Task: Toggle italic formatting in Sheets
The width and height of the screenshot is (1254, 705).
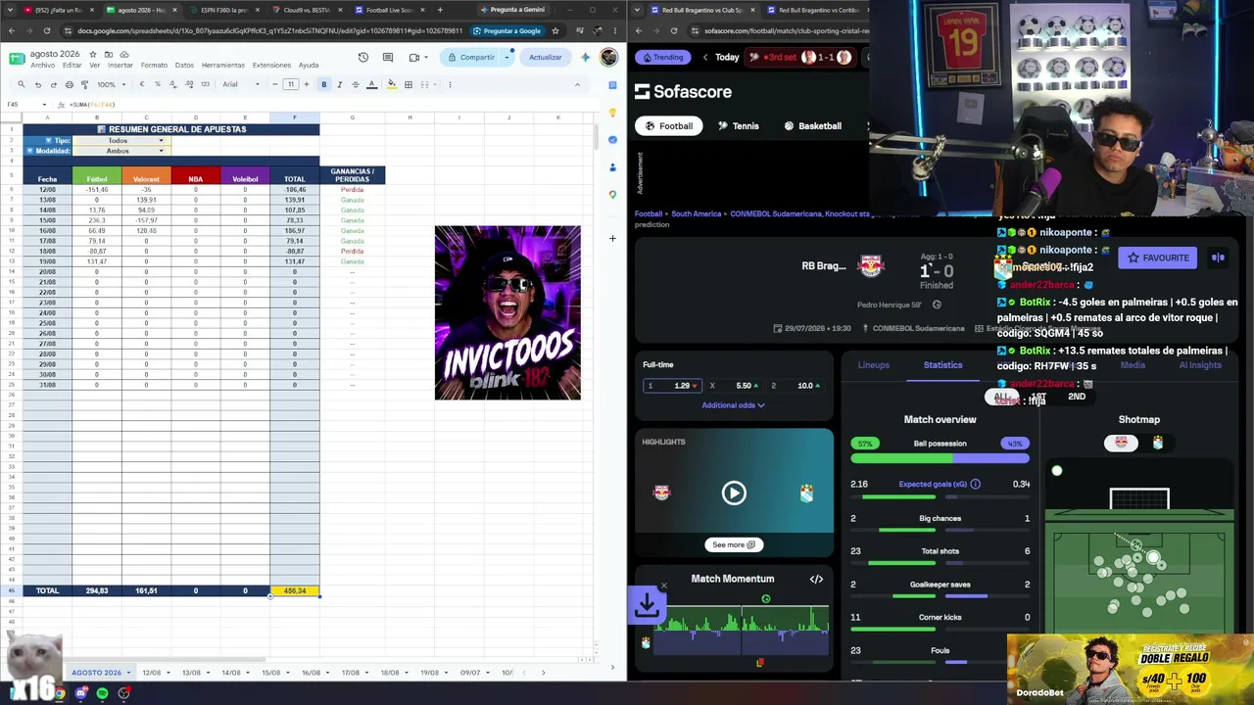Action: (x=340, y=84)
